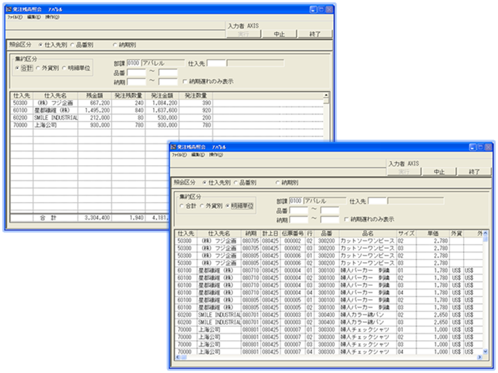Select 明細単位 radio in the rear window
Screen dimensions: 498x373
click(x=65, y=68)
